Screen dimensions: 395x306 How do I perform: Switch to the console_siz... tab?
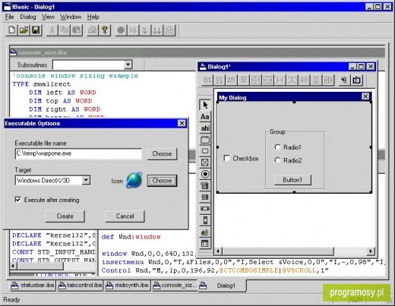[175, 285]
